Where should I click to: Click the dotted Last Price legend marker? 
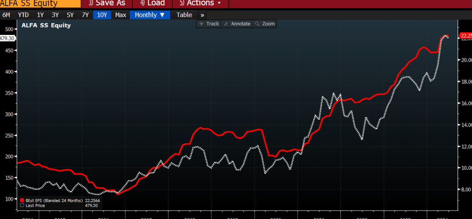pos(22,206)
